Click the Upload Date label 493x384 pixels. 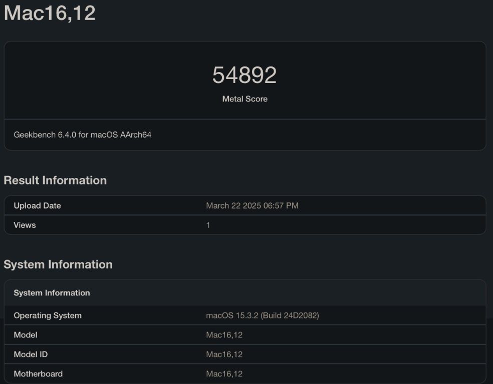(x=38, y=205)
